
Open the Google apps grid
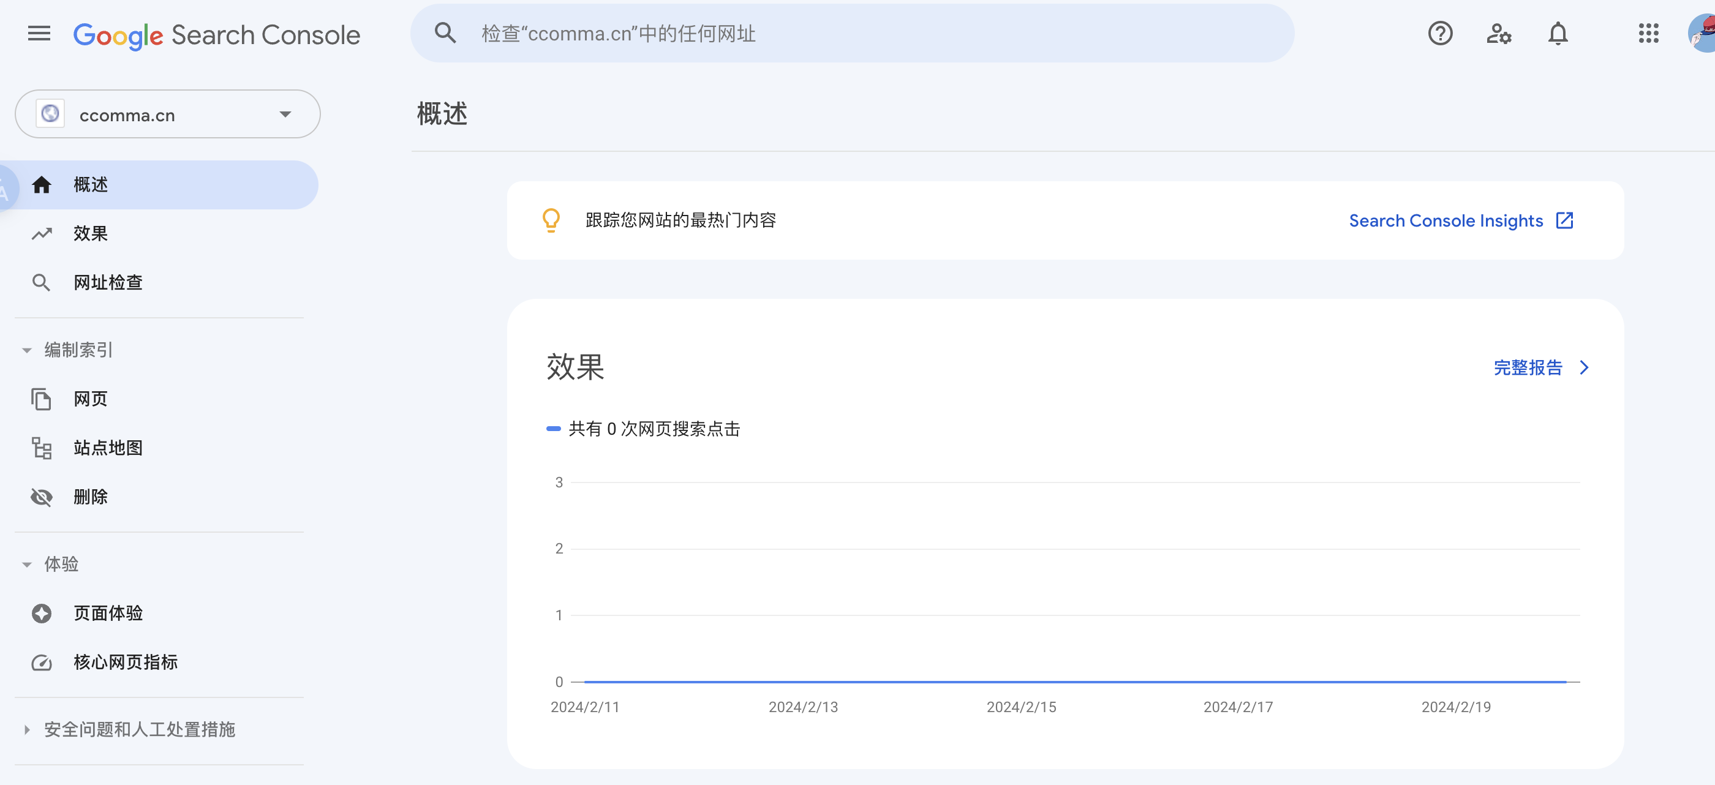[x=1648, y=33]
